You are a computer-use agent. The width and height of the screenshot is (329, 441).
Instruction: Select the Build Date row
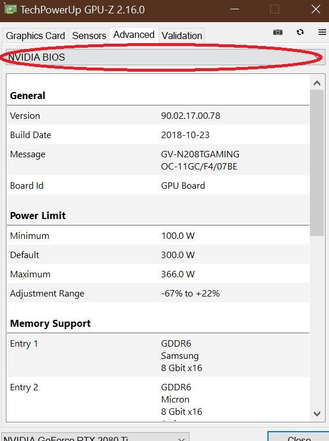pos(158,135)
